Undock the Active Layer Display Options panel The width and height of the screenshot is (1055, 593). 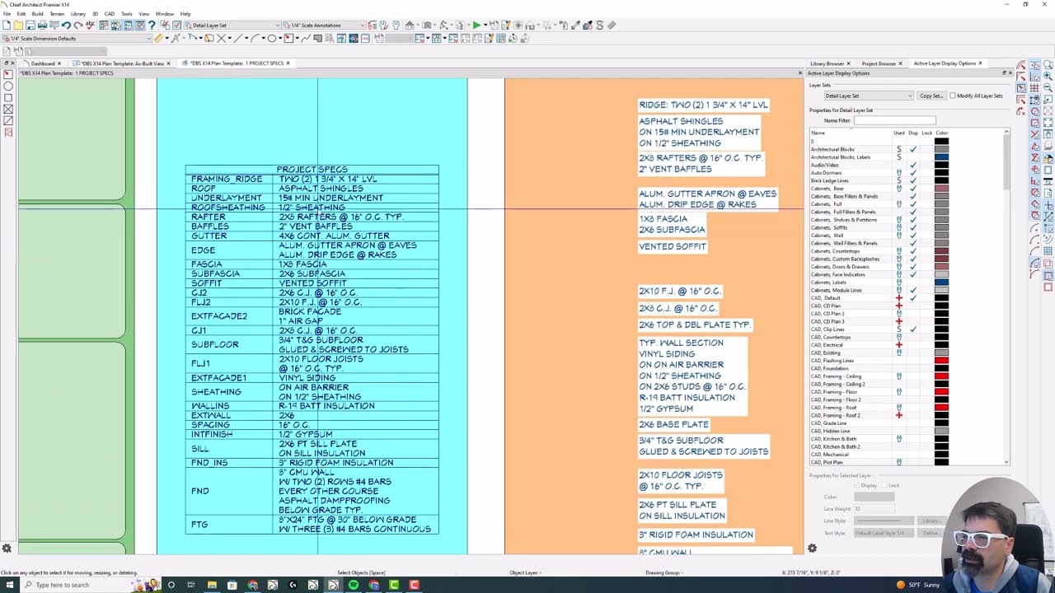1005,73
